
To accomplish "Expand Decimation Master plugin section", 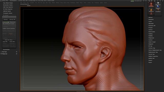I will (8, 5).
